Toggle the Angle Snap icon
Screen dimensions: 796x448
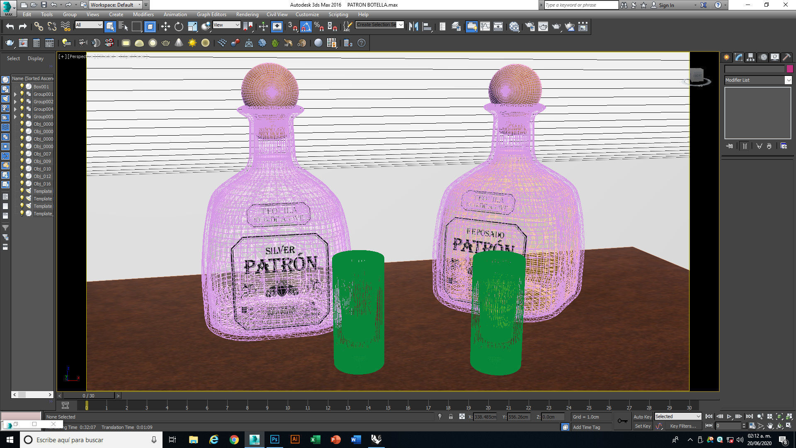pos(306,27)
